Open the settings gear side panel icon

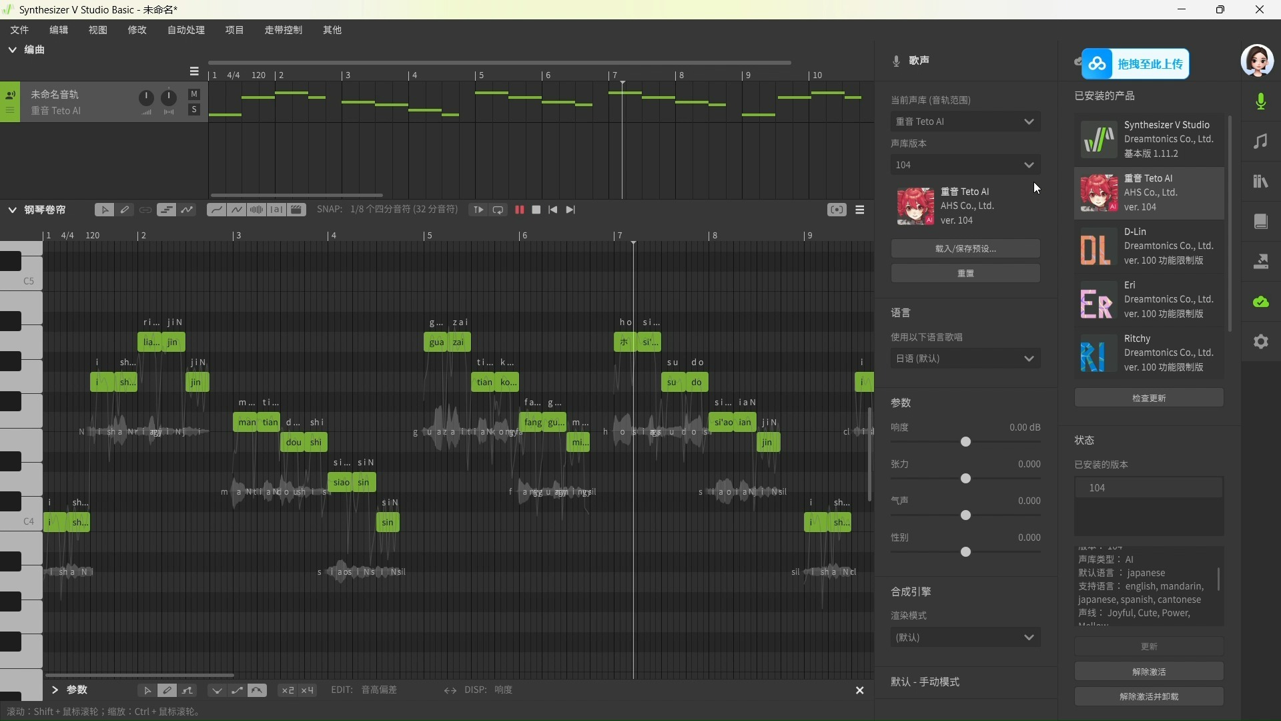pyautogui.click(x=1261, y=342)
